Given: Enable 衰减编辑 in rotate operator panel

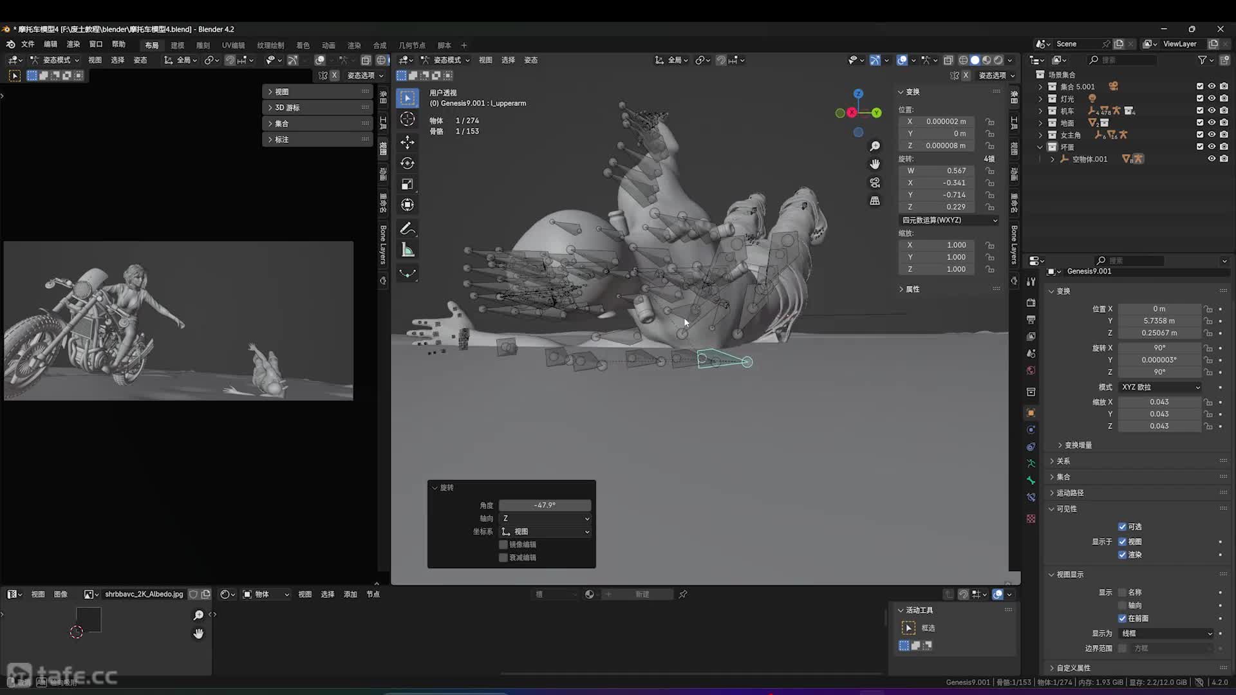Looking at the screenshot, I should 503,557.
